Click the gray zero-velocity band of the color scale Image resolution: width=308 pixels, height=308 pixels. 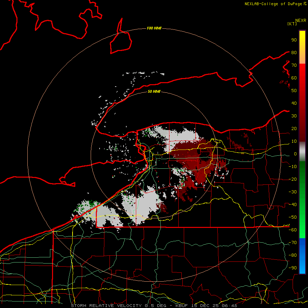(302, 151)
